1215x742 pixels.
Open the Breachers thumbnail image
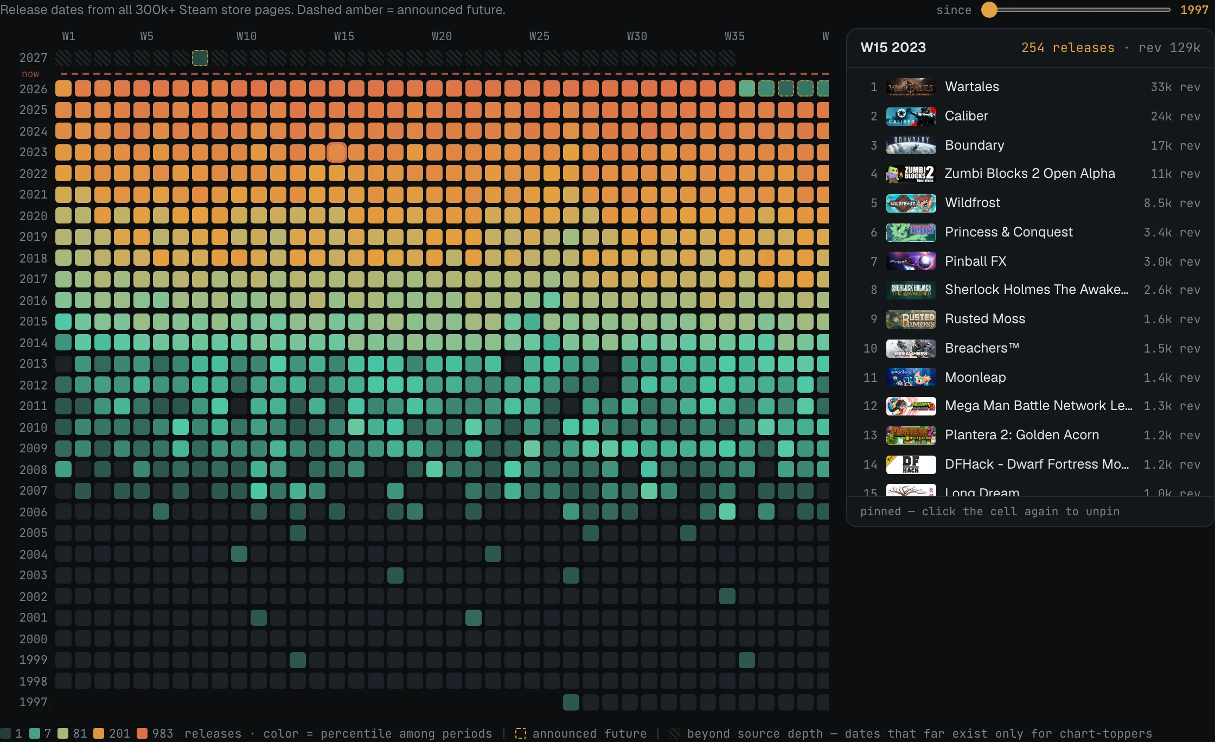(x=911, y=348)
